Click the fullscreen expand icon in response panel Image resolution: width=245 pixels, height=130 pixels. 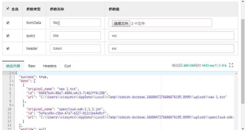click(231, 65)
